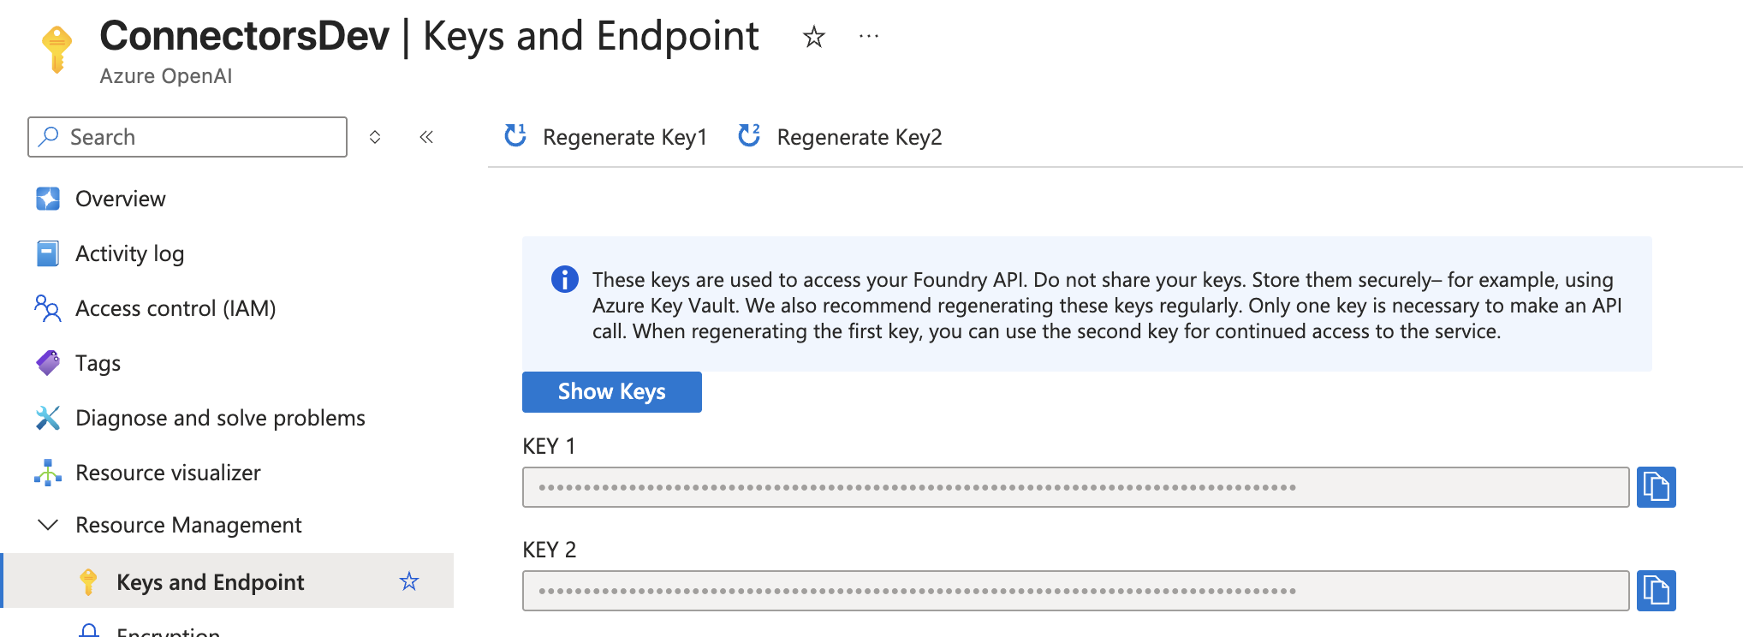The image size is (1743, 637).
Task: Click the info icon in the blue banner
Action: pos(564,279)
